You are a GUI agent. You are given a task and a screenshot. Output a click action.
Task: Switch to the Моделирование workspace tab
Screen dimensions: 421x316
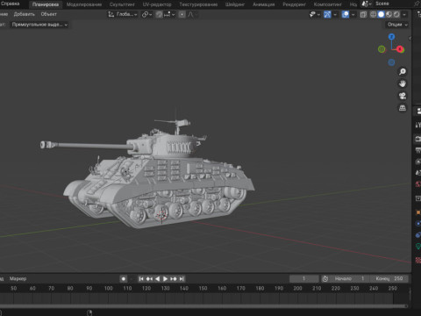[84, 4]
